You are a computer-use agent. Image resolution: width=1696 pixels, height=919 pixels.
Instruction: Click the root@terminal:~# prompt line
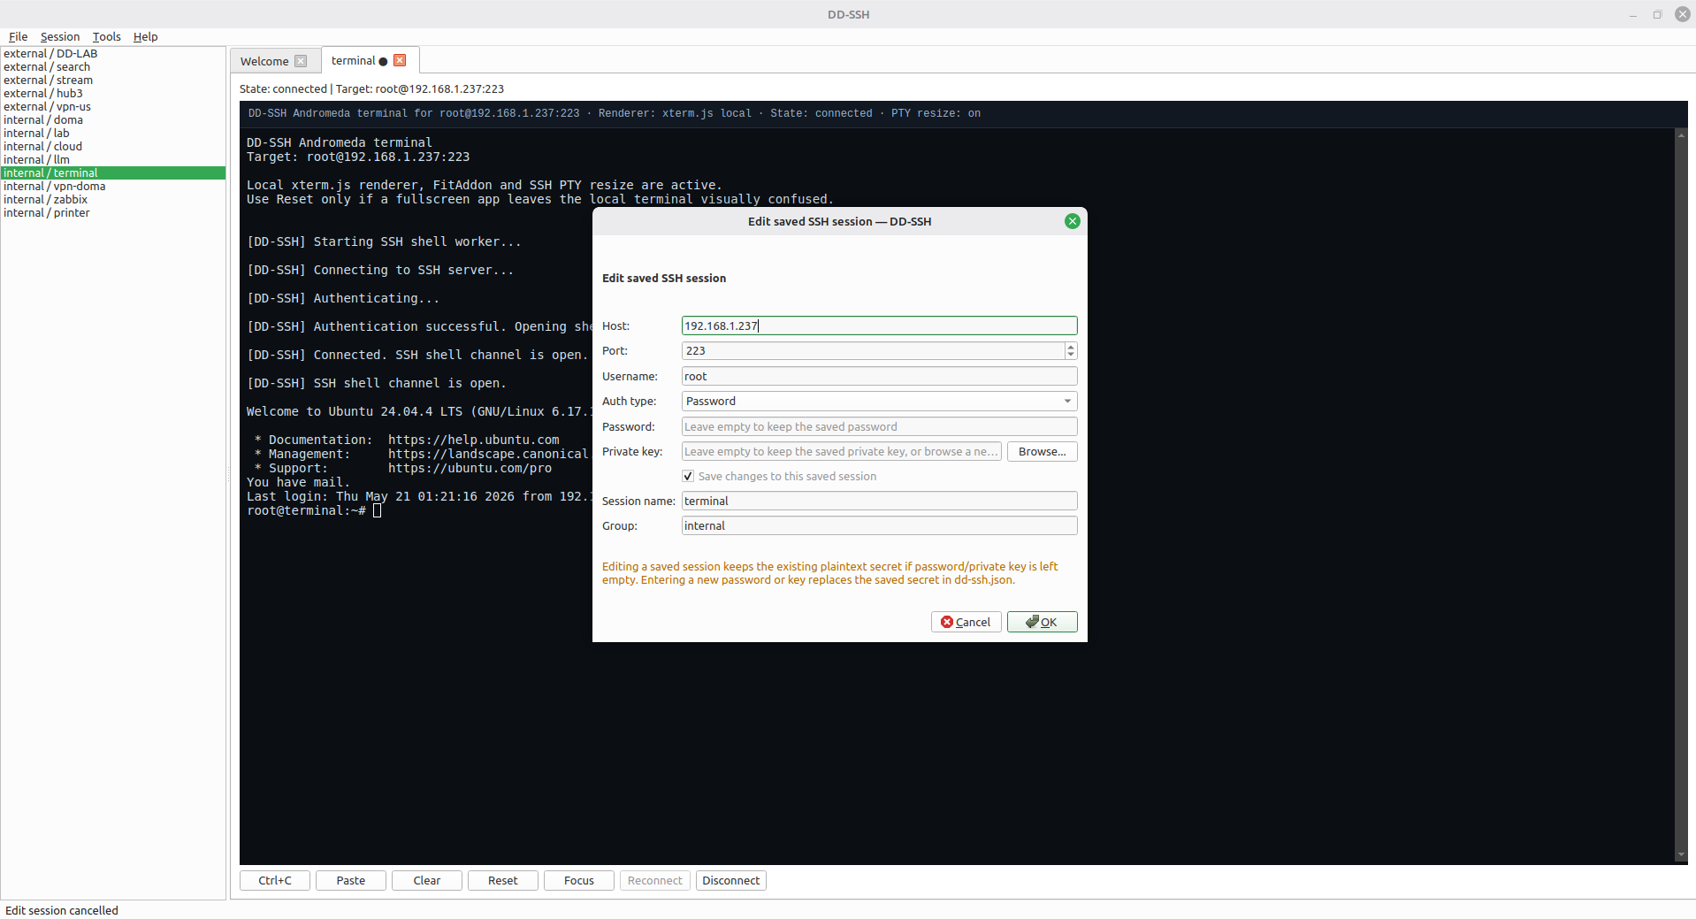[306, 510]
